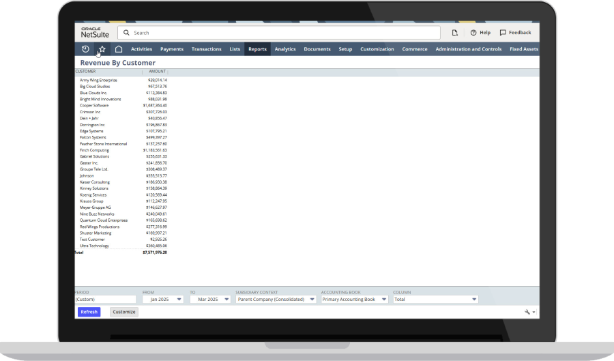Select the Analytics menu item
This screenshot has height=361, width=614.
(285, 49)
